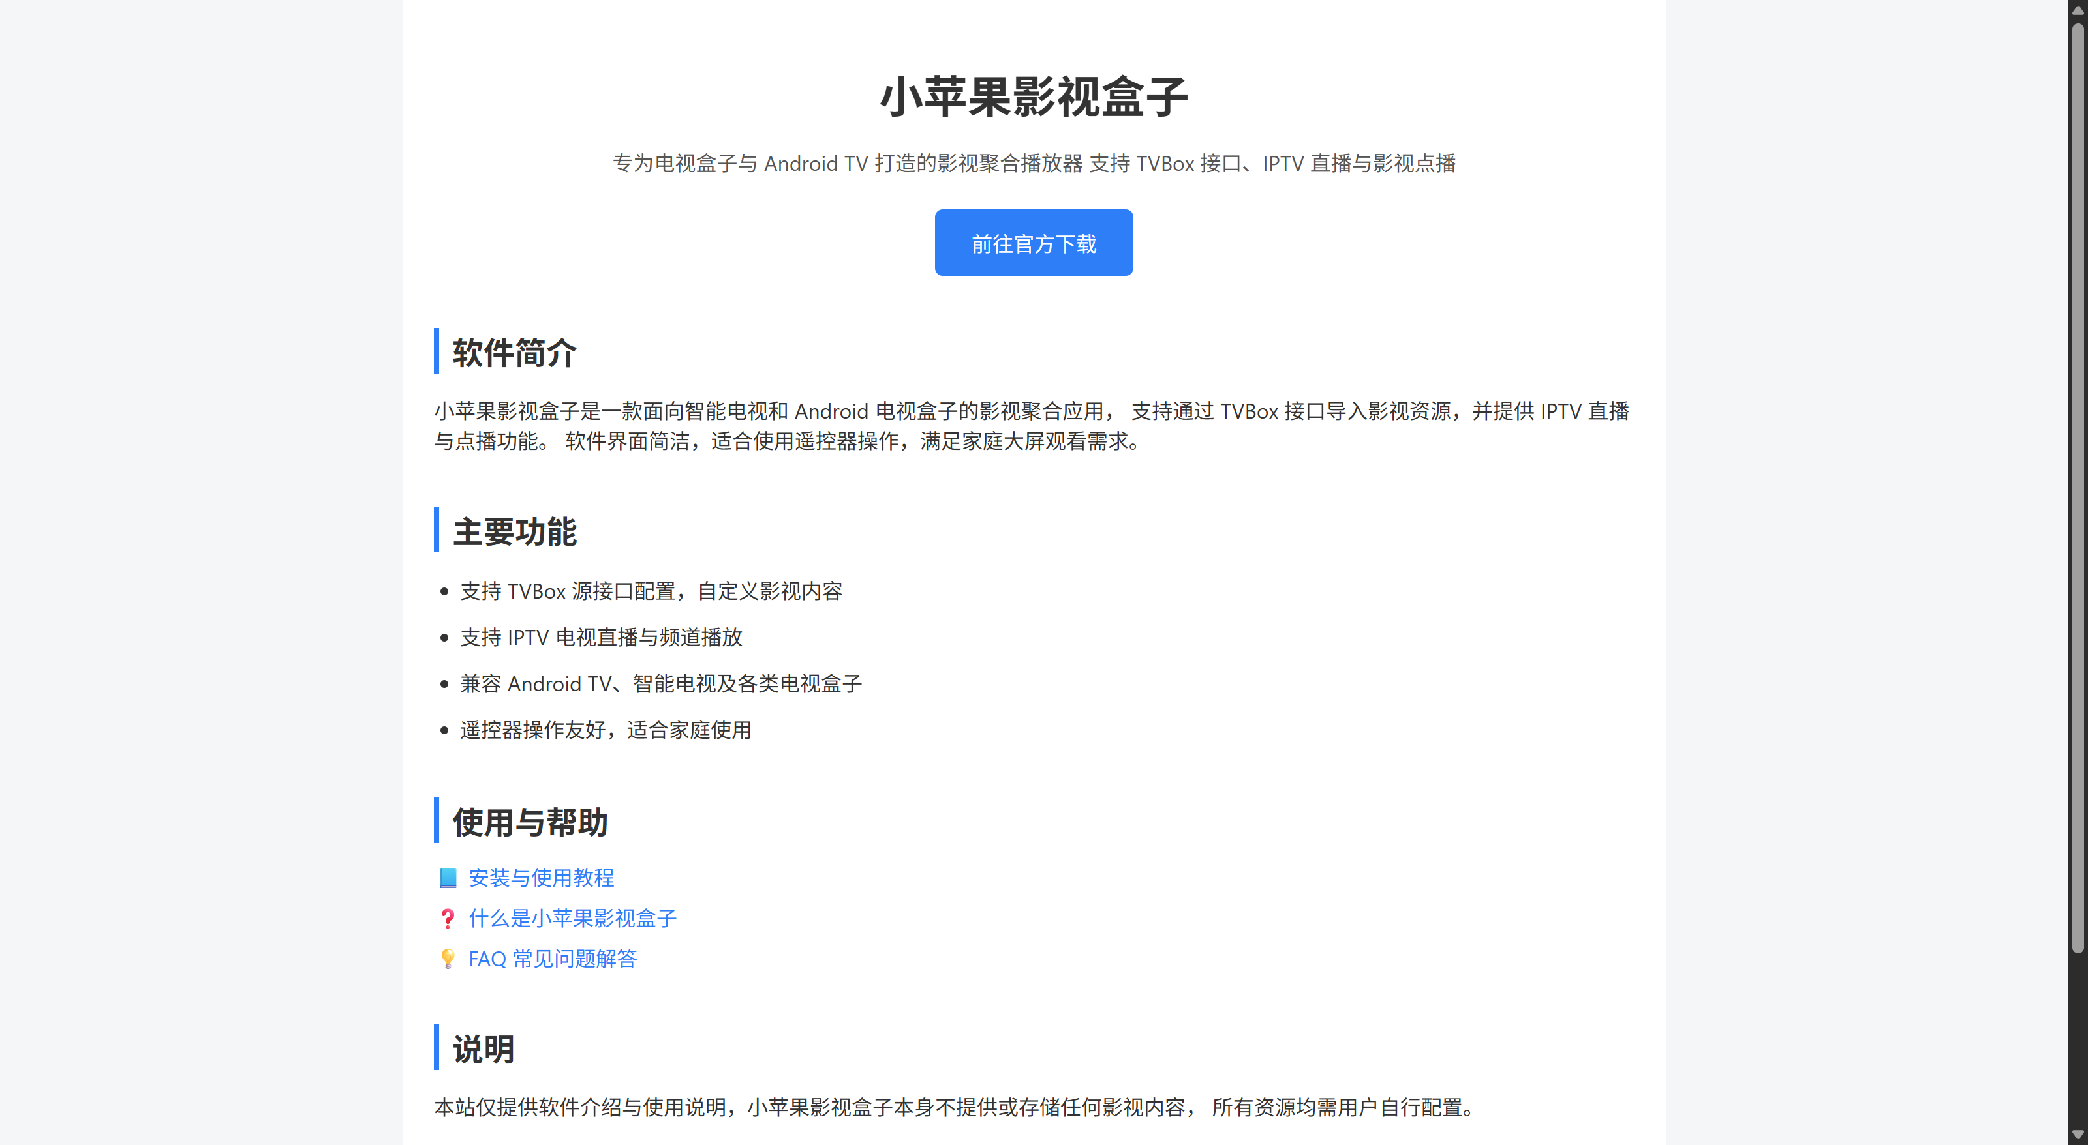Click the bullet about IPTV 电视直播
Image resolution: width=2088 pixels, height=1145 pixels.
pyautogui.click(x=602, y=637)
